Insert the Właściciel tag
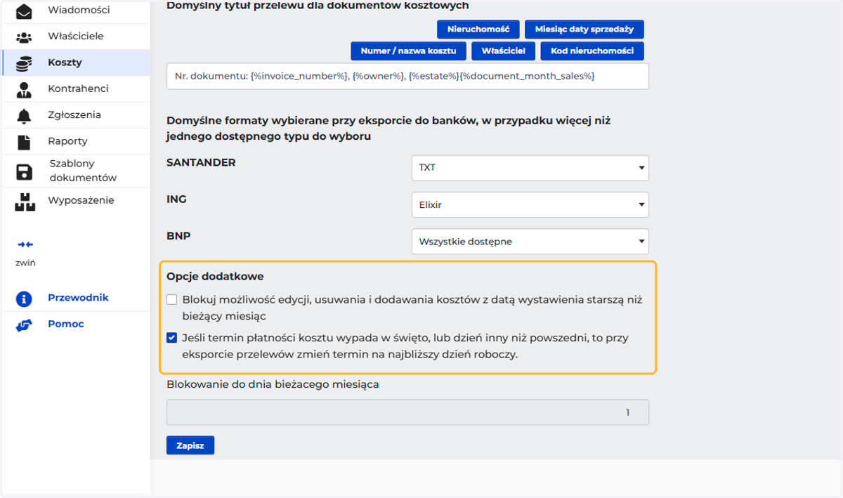Image resolution: width=843 pixels, height=498 pixels. [x=504, y=51]
